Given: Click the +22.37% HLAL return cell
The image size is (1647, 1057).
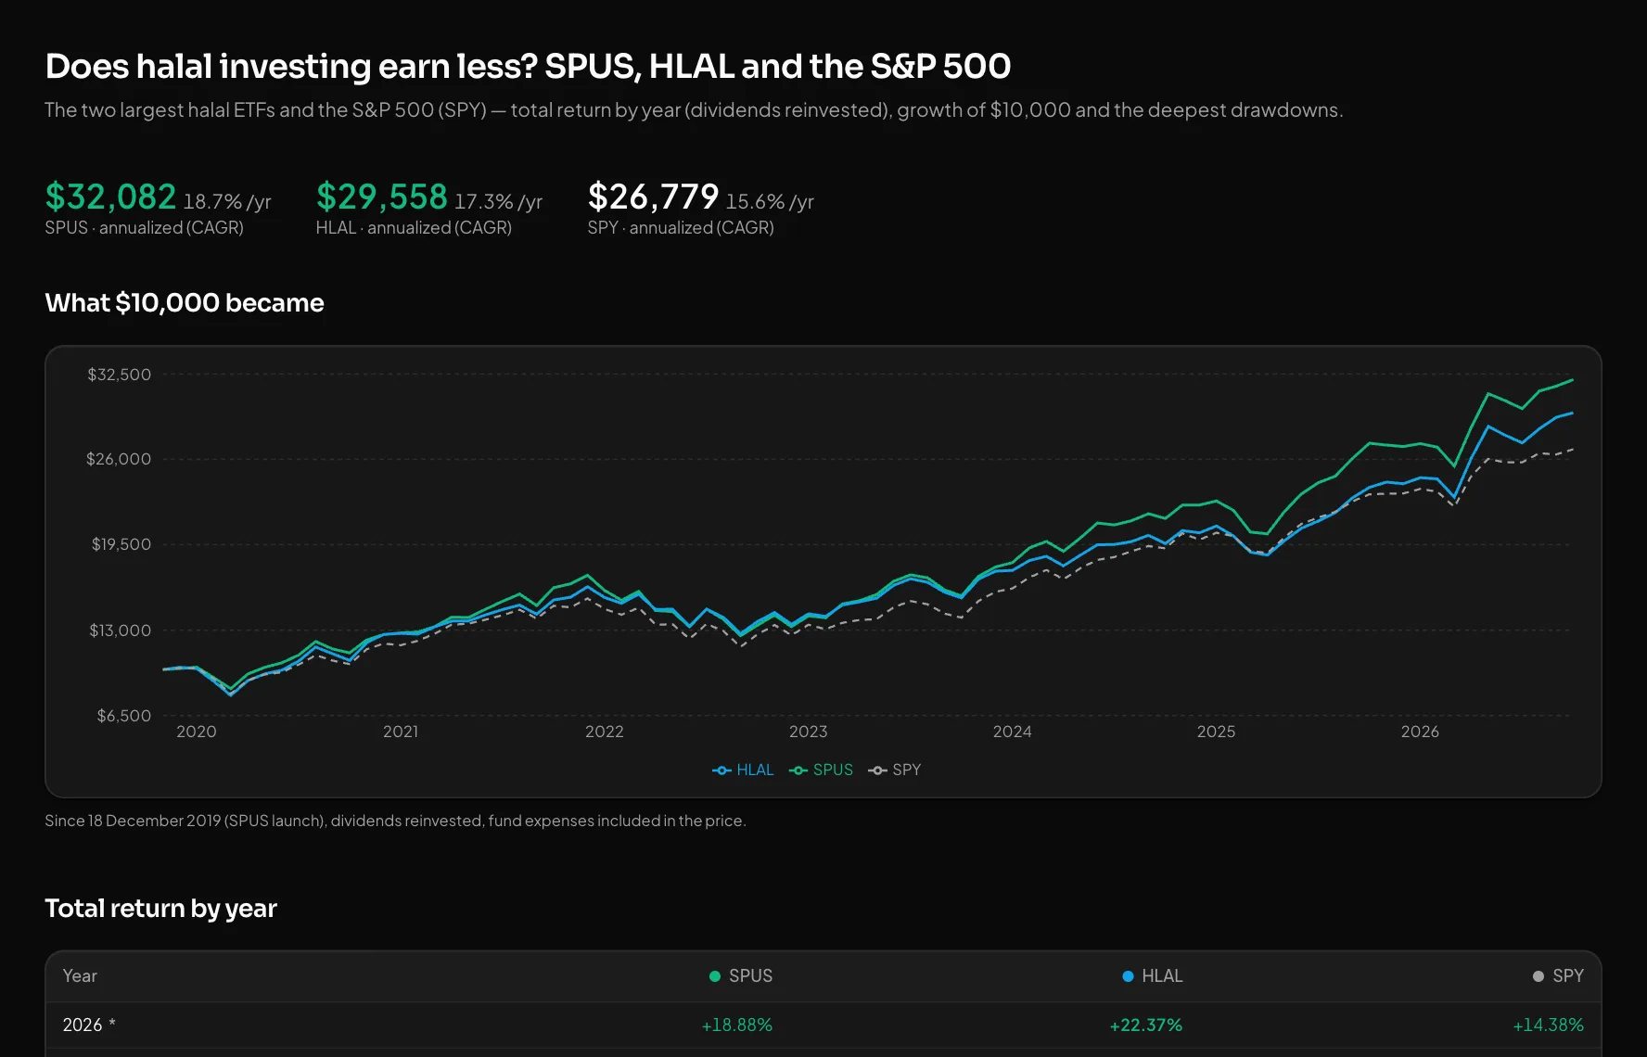Looking at the screenshot, I should (1146, 1025).
